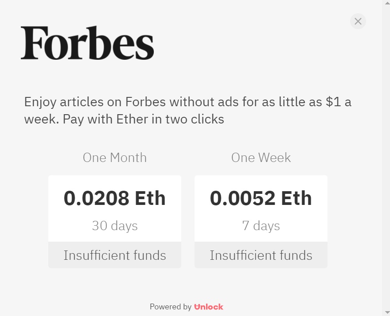Select the One Week plan label
The height and width of the screenshot is (316, 390).
pyautogui.click(x=261, y=158)
